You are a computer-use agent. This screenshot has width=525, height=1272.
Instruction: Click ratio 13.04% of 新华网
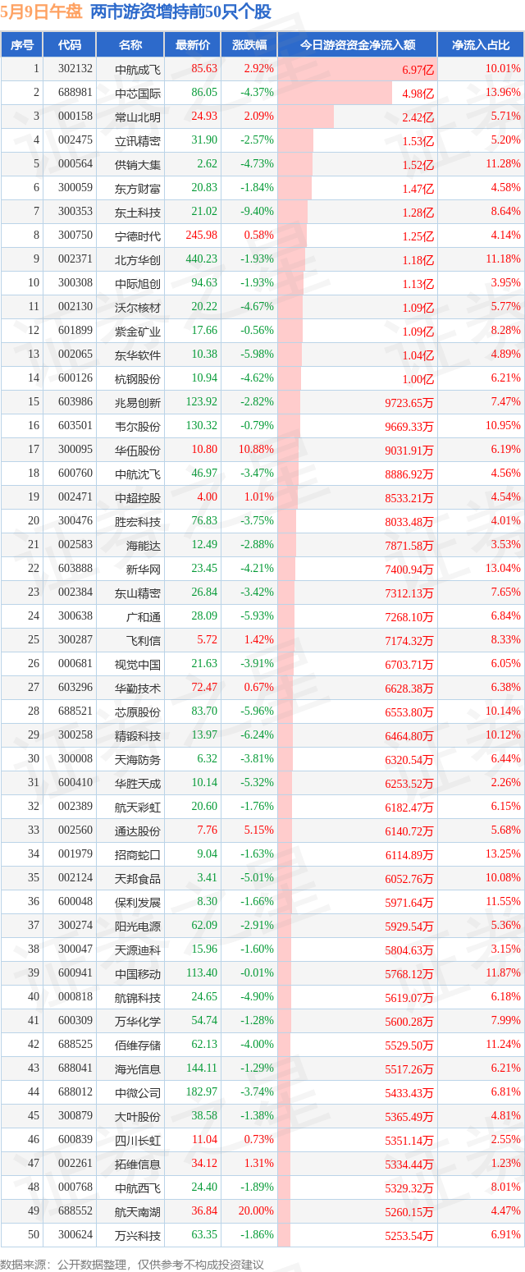(x=503, y=569)
